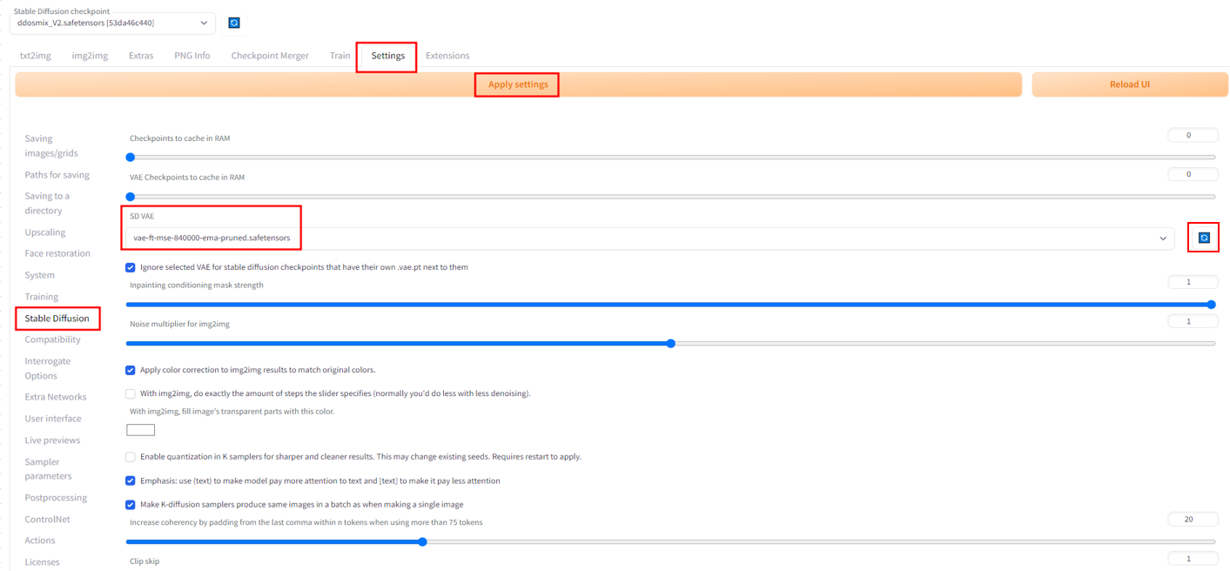Viewport: 1230px width, 571px height.
Task: Open the Actions settings section
Action: click(40, 541)
